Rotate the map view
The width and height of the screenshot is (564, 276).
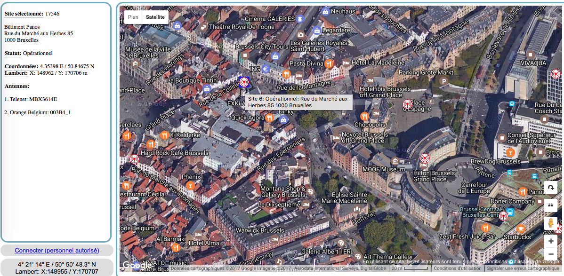tap(551, 188)
